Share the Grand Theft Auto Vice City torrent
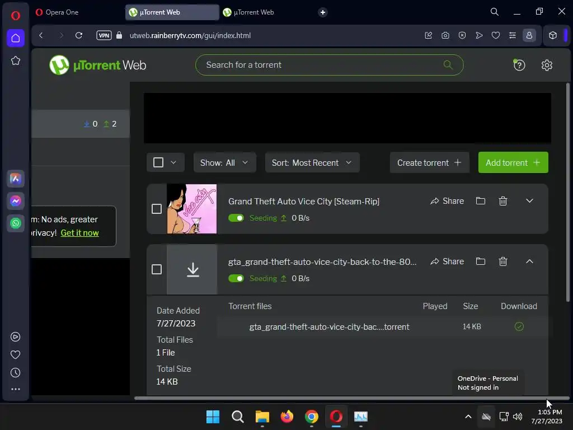The image size is (573, 430). coord(447,201)
